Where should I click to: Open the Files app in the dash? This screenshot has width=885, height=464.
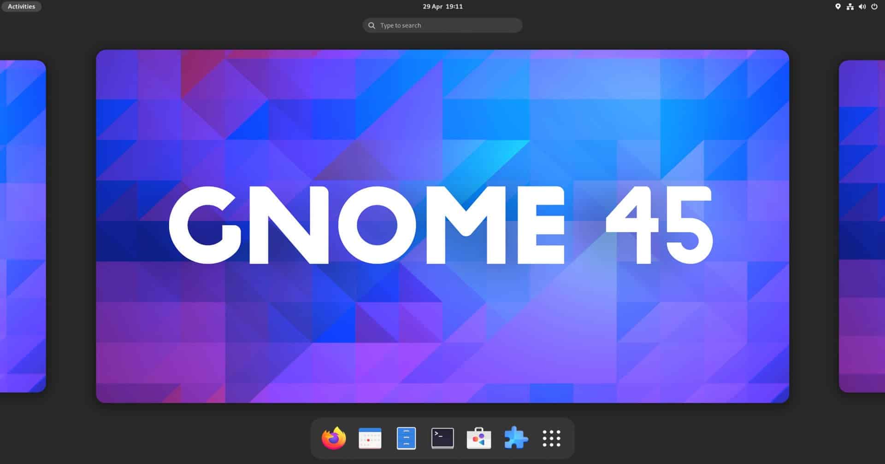point(406,438)
